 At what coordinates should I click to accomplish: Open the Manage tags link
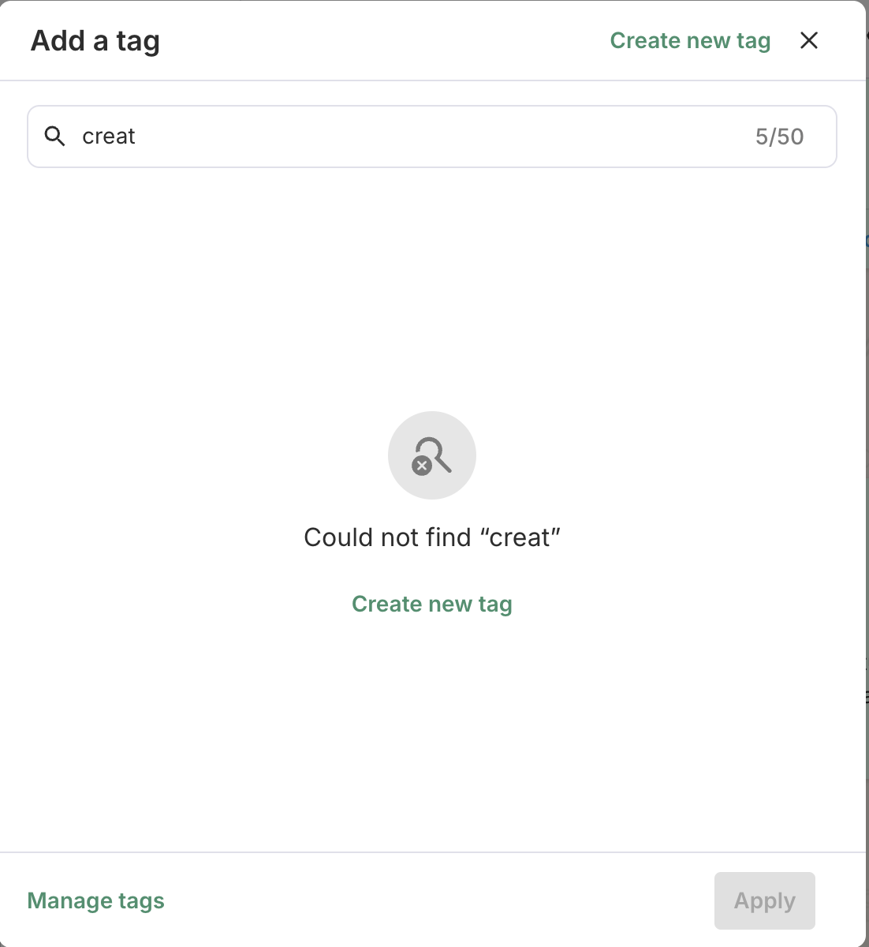coord(95,900)
